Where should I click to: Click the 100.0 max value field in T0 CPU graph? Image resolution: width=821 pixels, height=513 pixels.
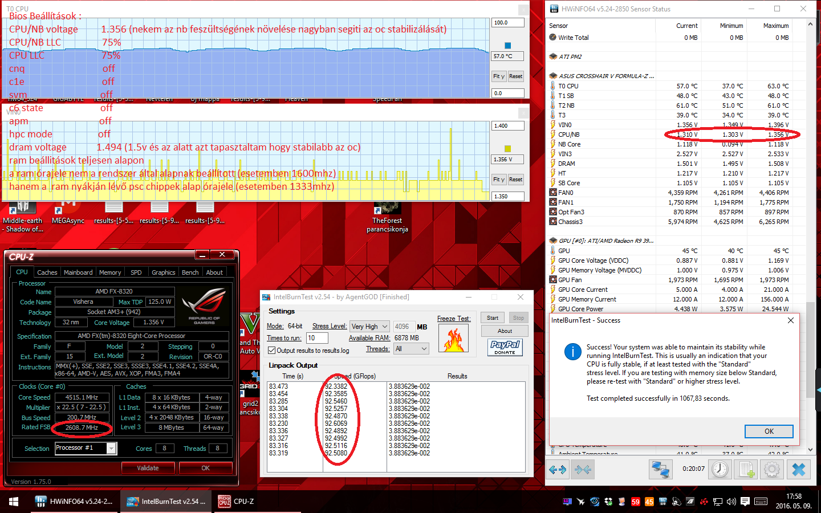coord(508,23)
